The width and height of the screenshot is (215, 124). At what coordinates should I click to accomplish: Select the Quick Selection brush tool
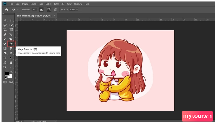coord(11,25)
